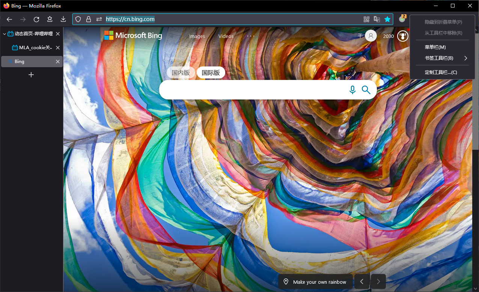Viewport: 479px width, 292px height.
Task: Click the Bing search magnifier icon
Action: 366,90
